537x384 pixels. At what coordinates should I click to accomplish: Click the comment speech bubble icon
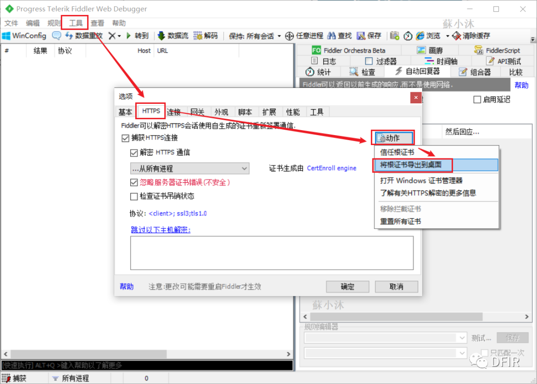click(57, 36)
